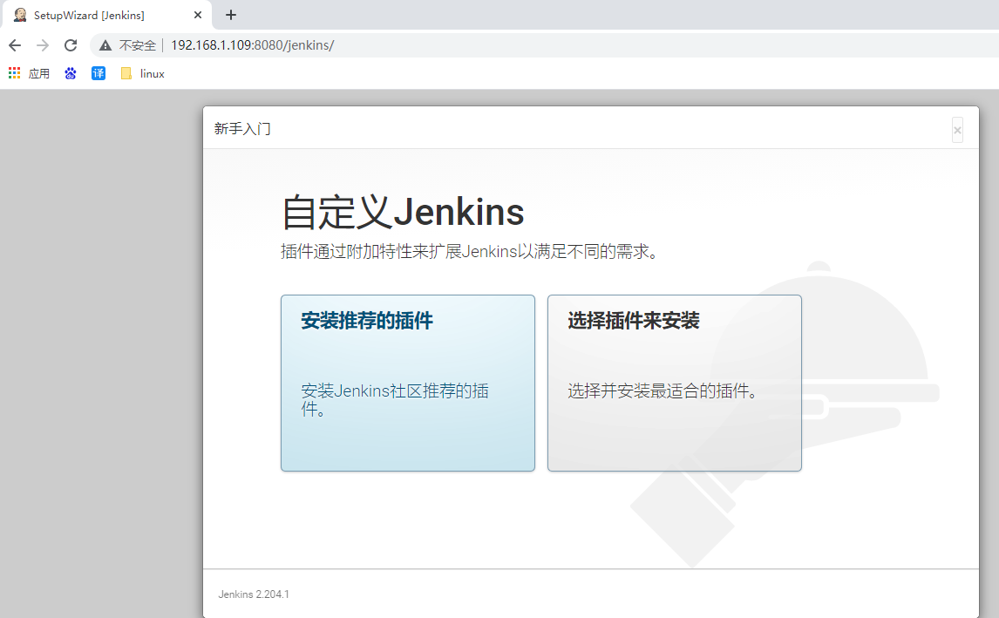Select the SetupWizard [Jenkins] tab

point(107,15)
